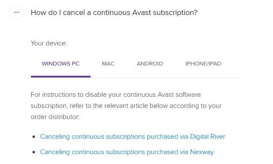Open the Digital River cancellation article link
Viewport: 273px width, 164px height.
[133, 137]
